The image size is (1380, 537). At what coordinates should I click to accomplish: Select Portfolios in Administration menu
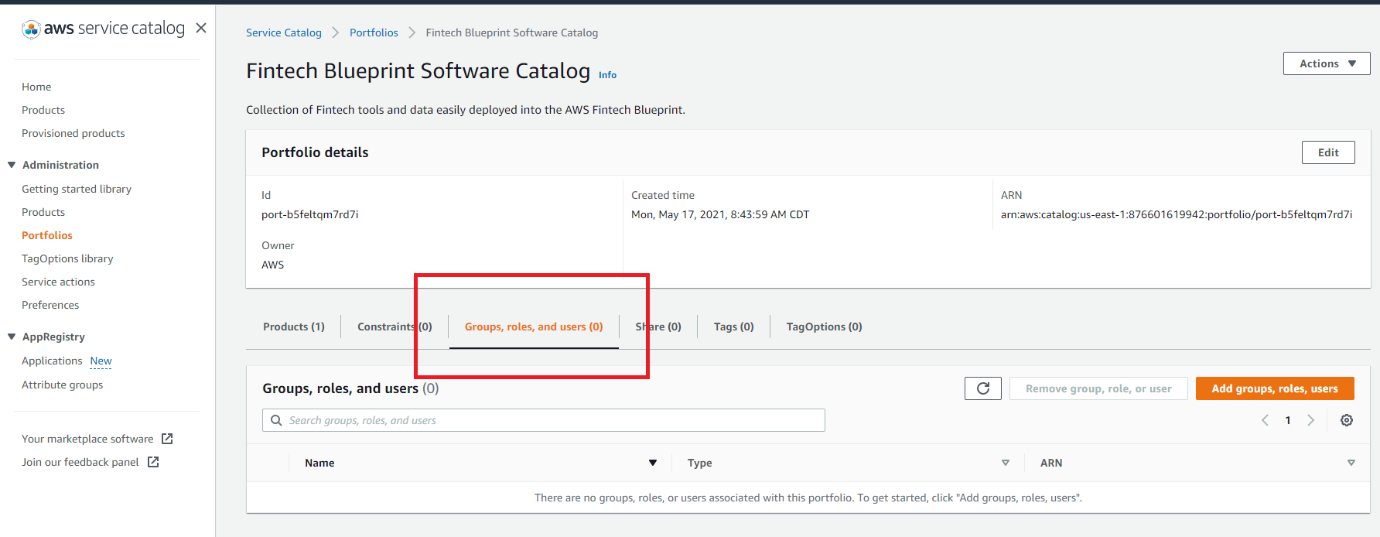coord(47,235)
